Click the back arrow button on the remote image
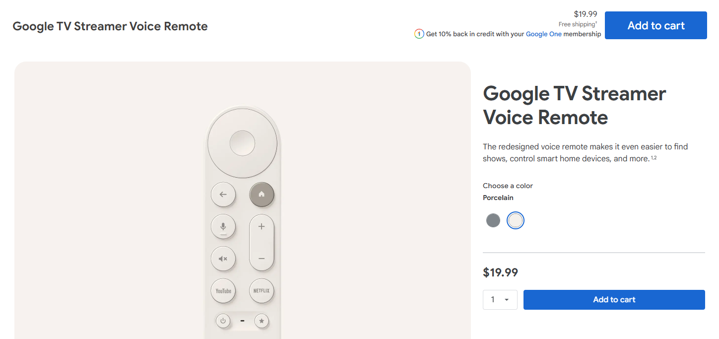 [x=223, y=195]
